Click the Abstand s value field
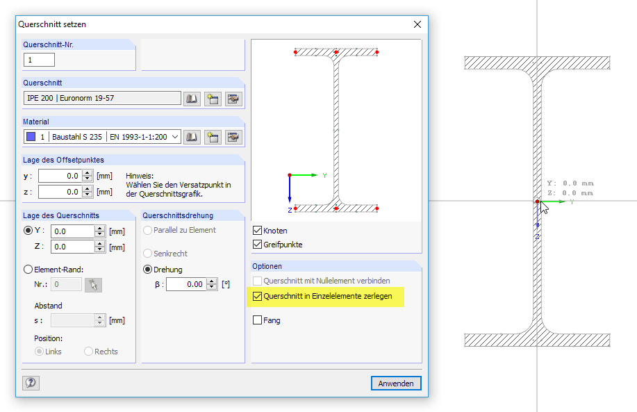Screen dimensions: 637x412 (73, 320)
